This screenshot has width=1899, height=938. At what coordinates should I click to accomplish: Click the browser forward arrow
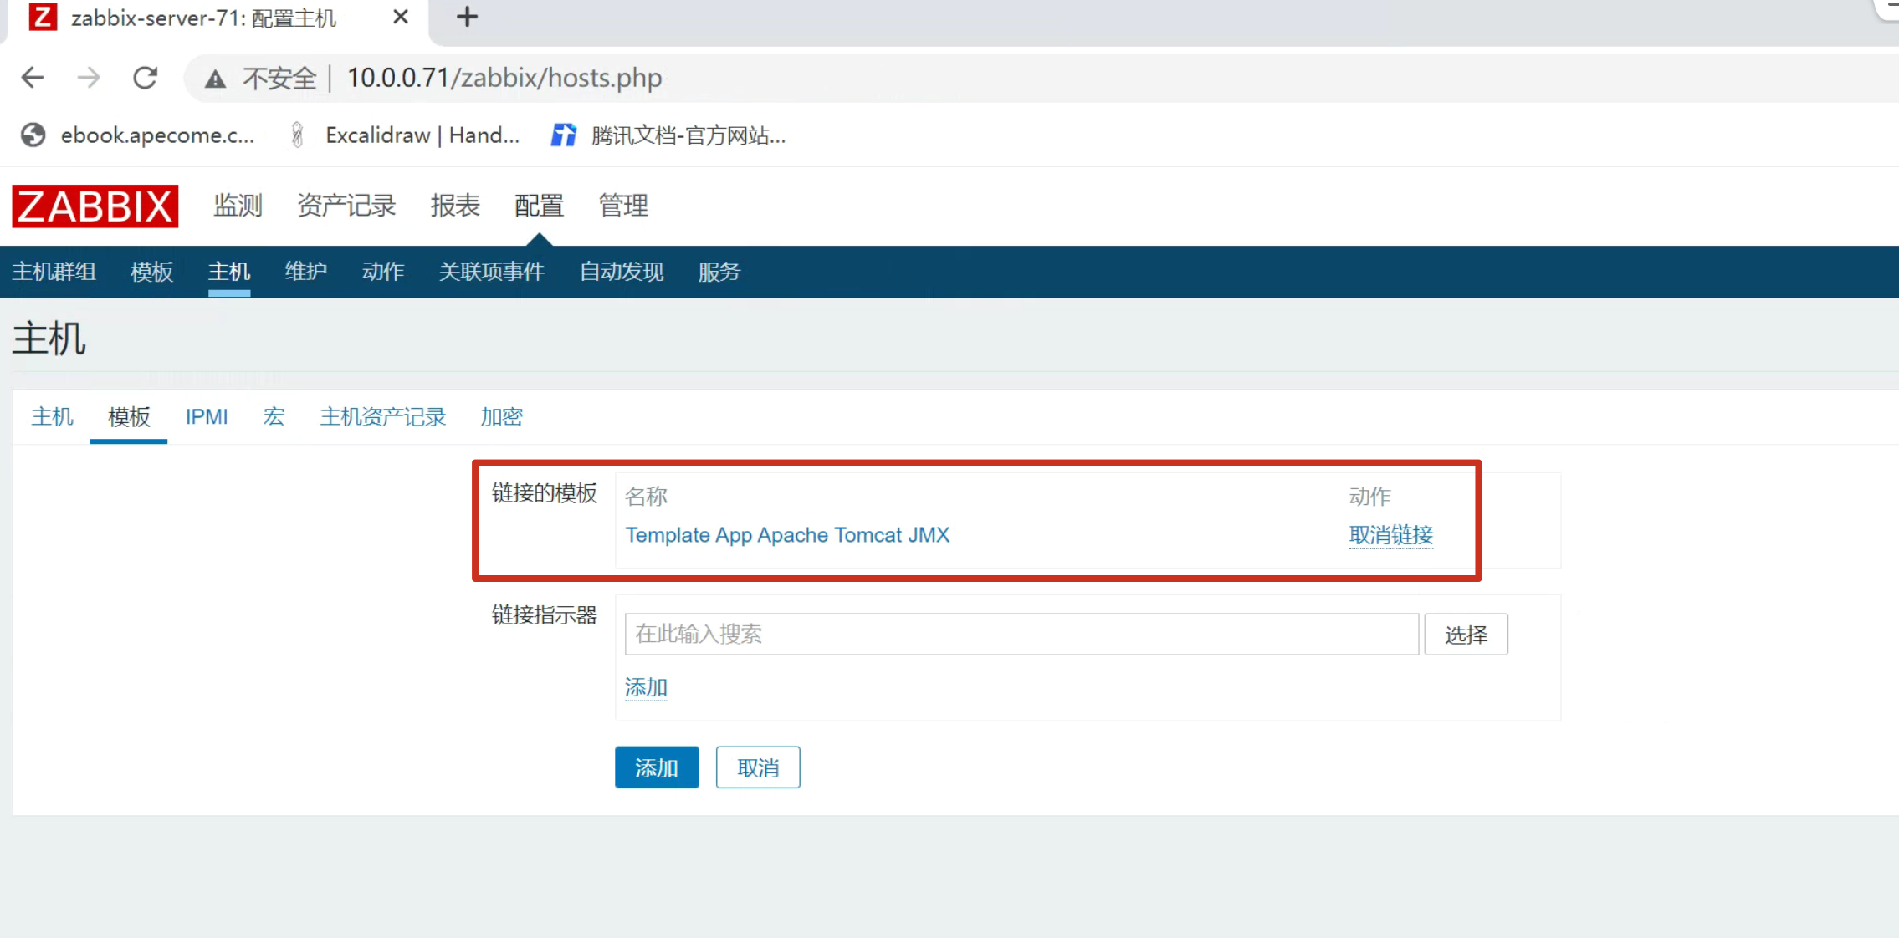pos(89,78)
